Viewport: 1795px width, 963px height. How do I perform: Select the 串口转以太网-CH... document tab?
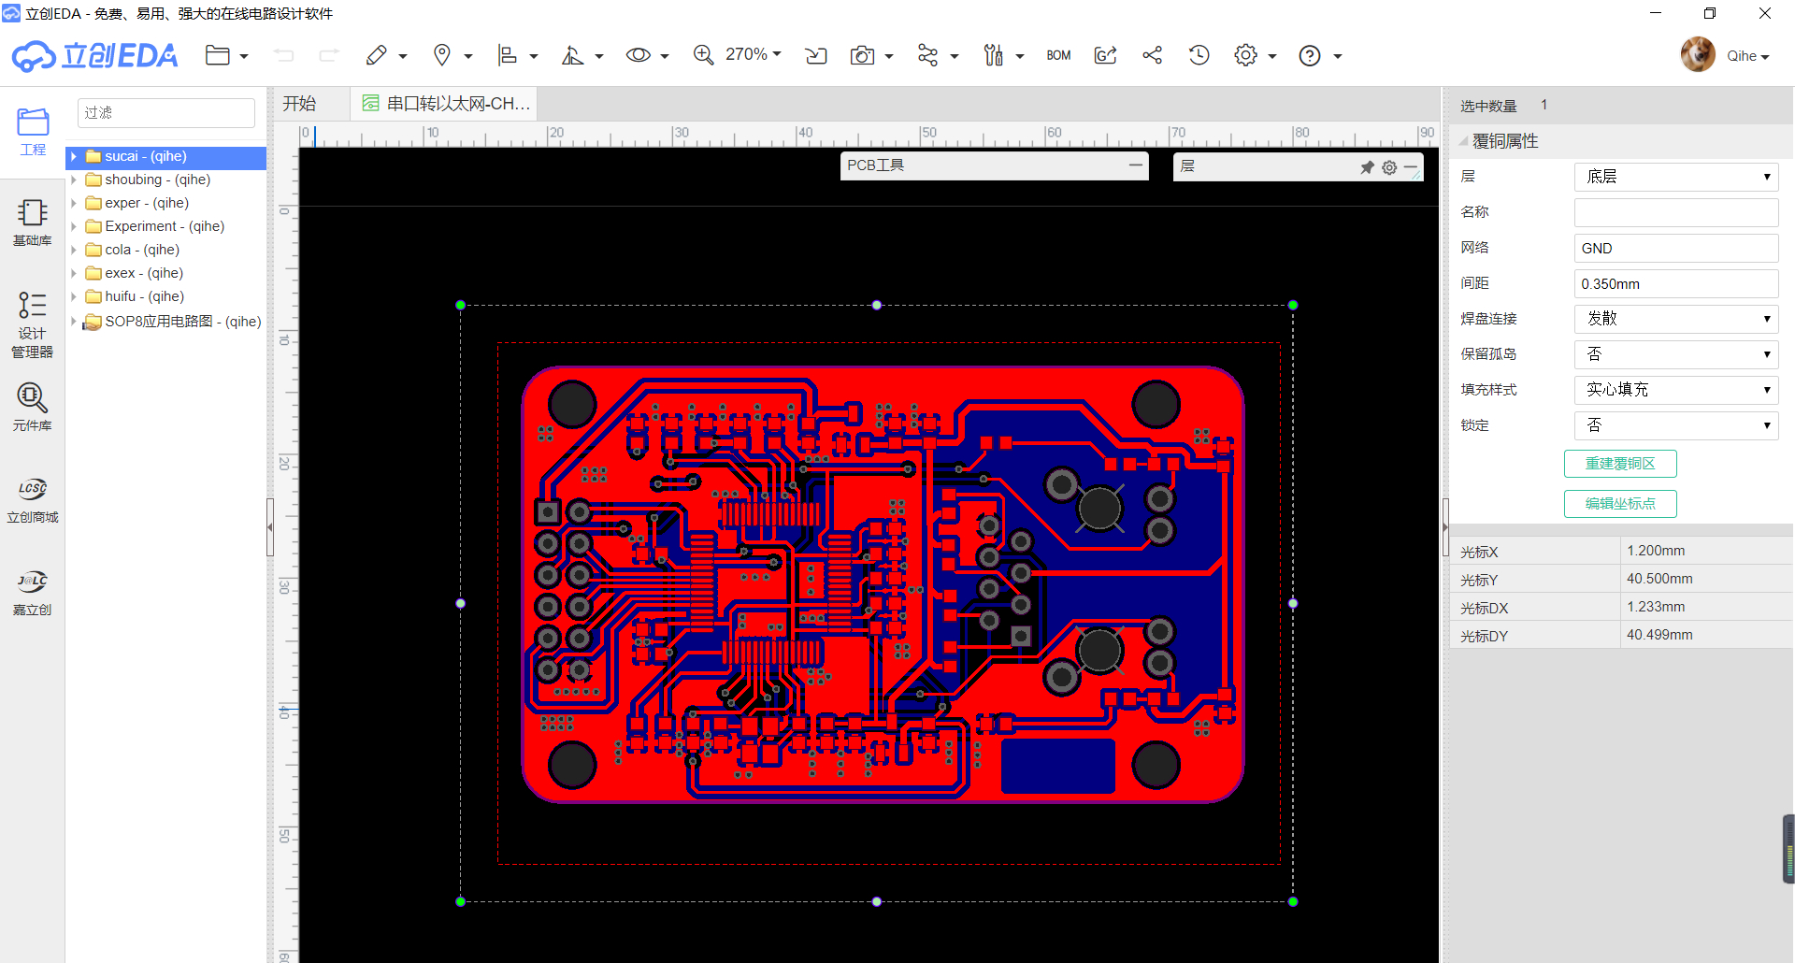(447, 104)
